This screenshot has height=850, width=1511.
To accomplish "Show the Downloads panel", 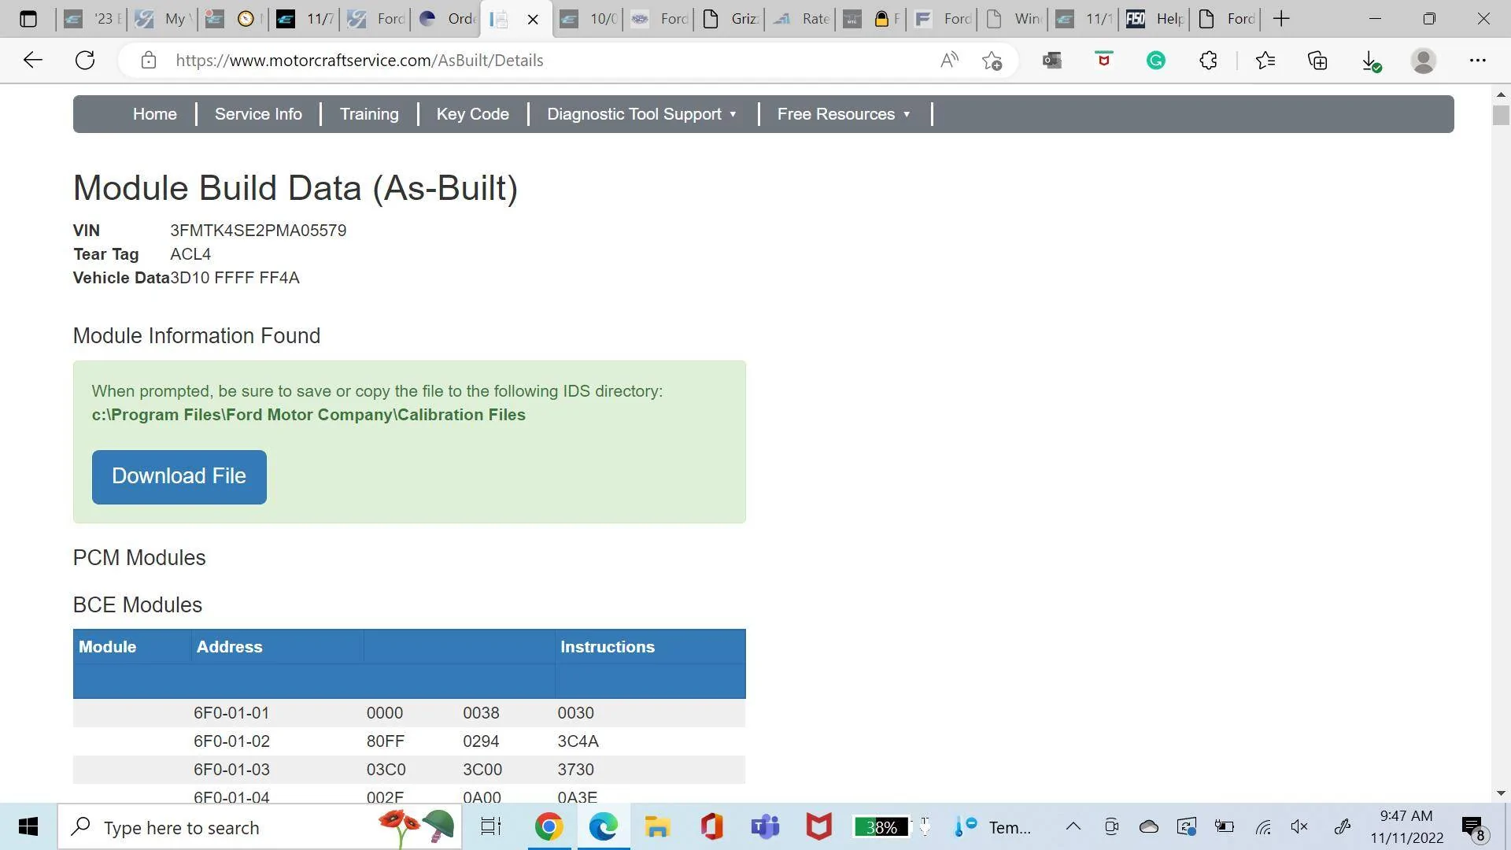I will click(1371, 61).
